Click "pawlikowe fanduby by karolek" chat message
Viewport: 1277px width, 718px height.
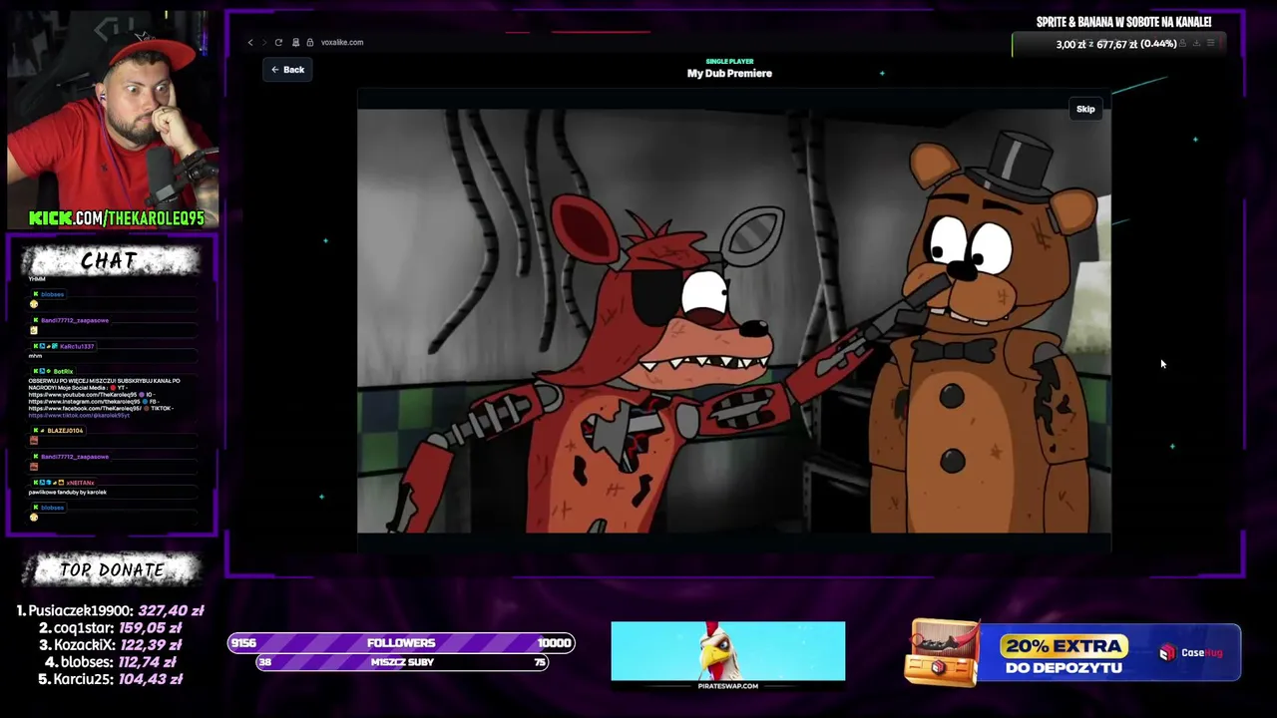pos(68,492)
